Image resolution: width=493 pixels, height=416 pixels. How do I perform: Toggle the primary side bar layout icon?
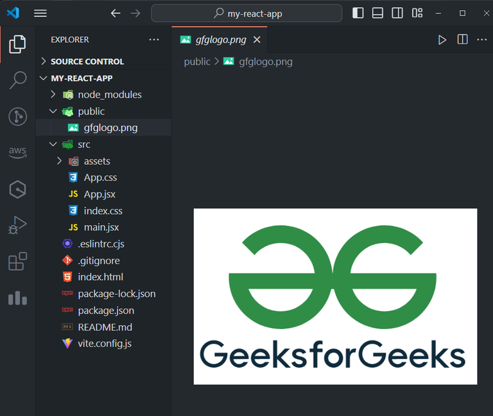[x=358, y=13]
